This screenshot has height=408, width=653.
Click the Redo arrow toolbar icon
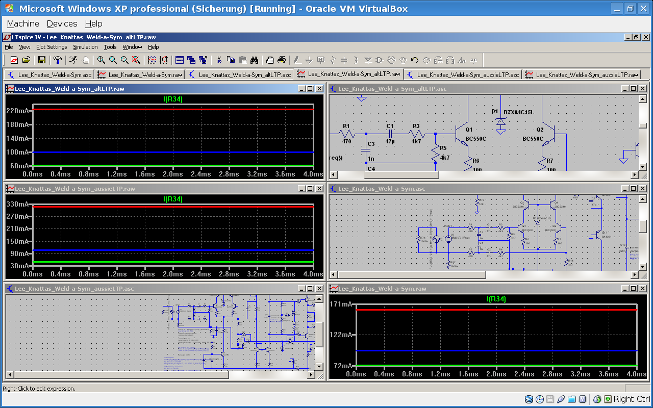pos(426,60)
